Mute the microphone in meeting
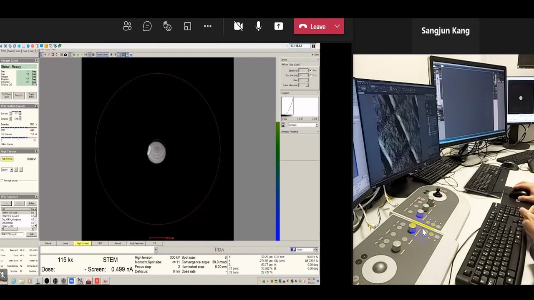The height and width of the screenshot is (300, 534). point(258,26)
